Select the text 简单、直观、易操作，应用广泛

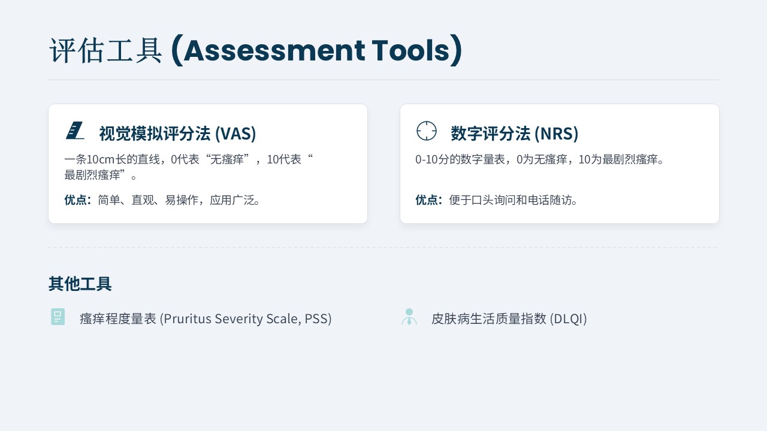click(180, 200)
